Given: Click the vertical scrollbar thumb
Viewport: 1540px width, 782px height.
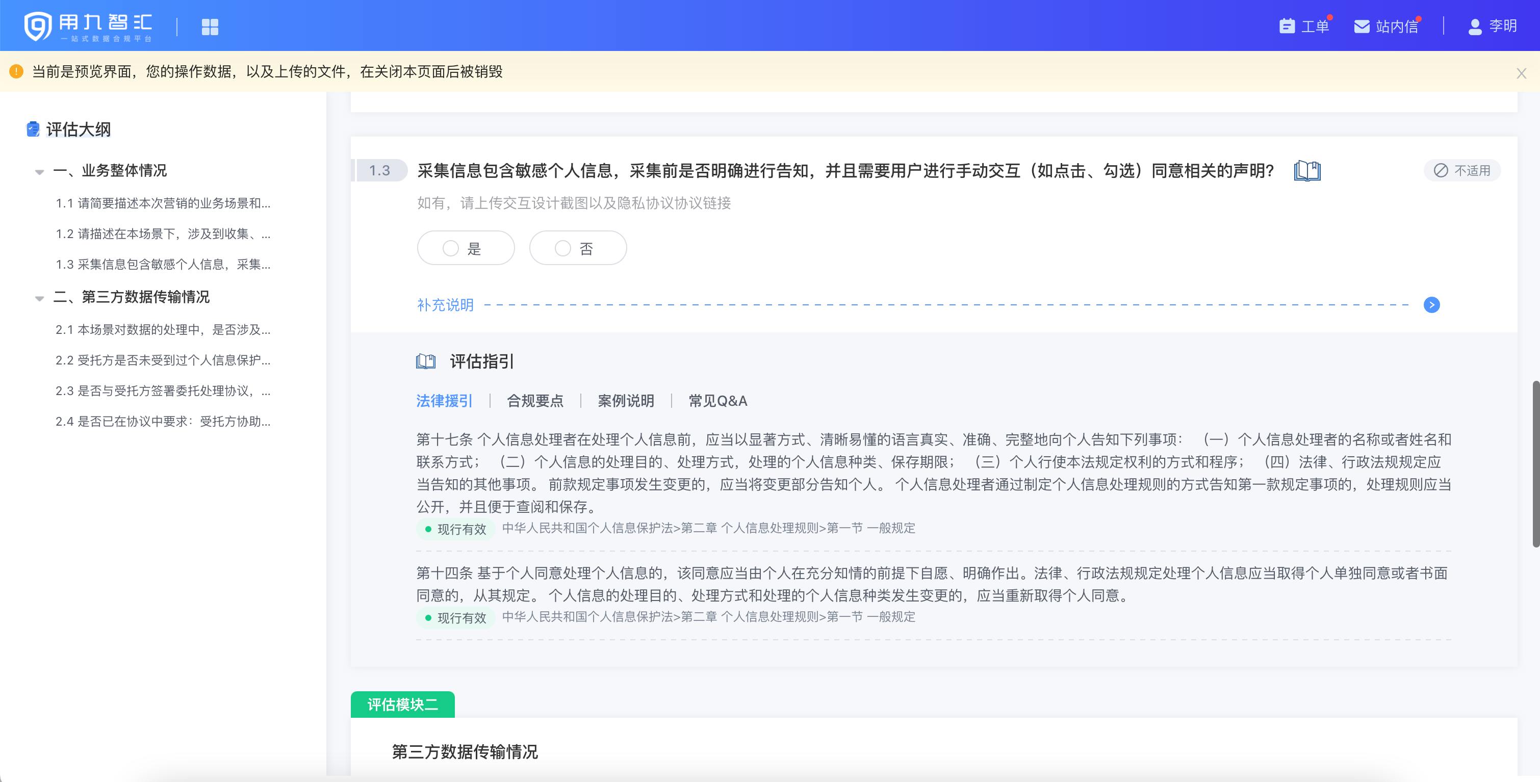Looking at the screenshot, I should [1535, 463].
